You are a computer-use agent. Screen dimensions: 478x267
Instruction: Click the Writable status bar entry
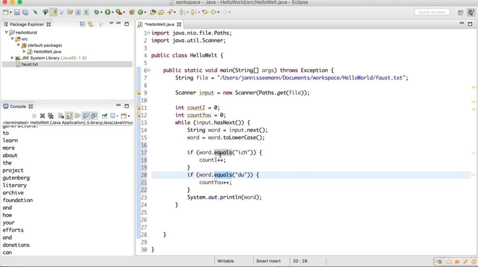[225, 261]
